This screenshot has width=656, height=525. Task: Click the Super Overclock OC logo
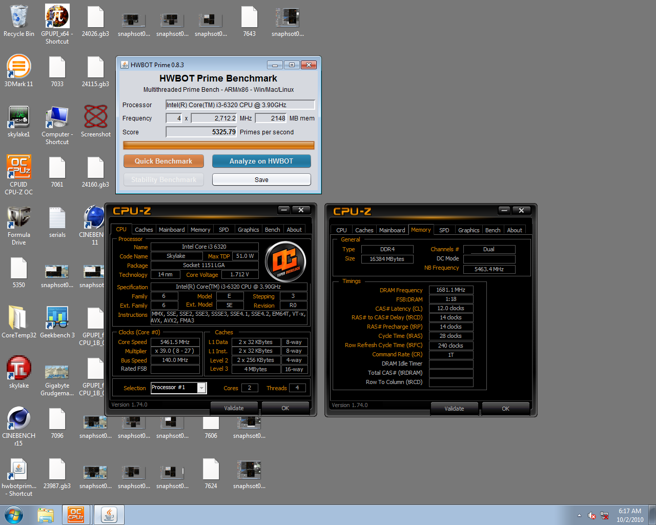(285, 261)
